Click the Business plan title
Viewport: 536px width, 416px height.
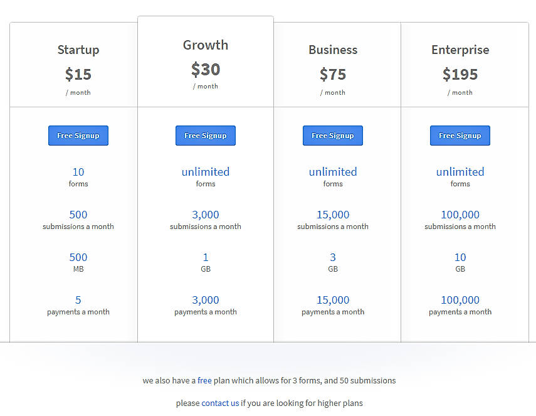pyautogui.click(x=333, y=50)
